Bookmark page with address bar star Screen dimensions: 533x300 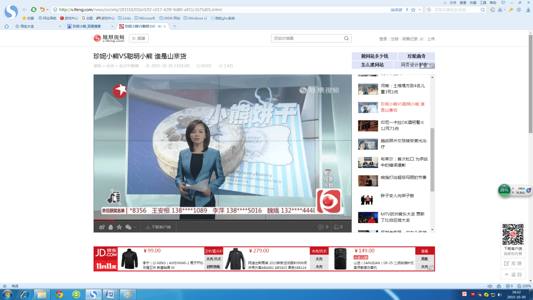coord(413,10)
